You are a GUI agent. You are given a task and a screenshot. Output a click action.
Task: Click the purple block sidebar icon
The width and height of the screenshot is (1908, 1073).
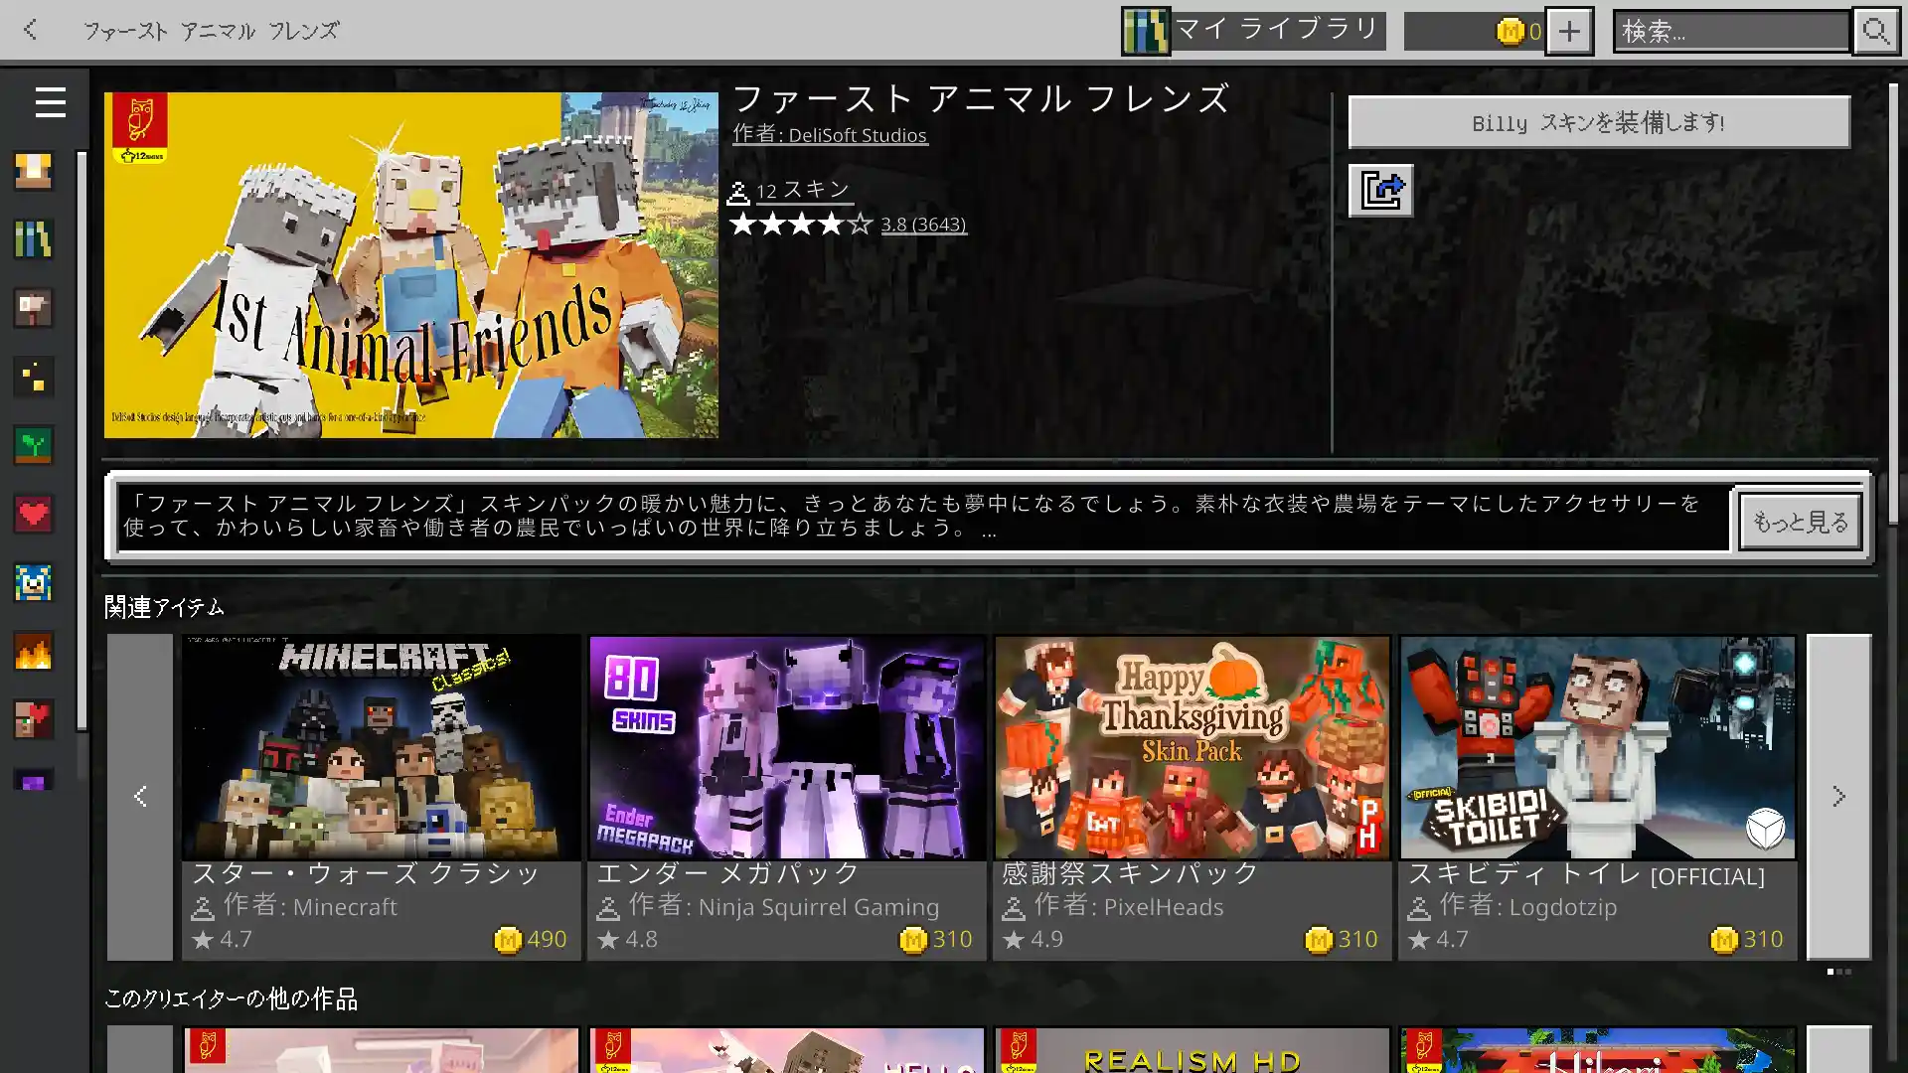point(33,781)
